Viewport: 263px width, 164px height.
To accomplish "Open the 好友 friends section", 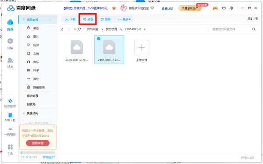I will (10, 63).
